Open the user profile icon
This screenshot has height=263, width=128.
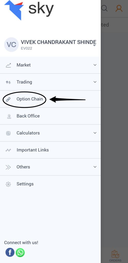(119, 8)
